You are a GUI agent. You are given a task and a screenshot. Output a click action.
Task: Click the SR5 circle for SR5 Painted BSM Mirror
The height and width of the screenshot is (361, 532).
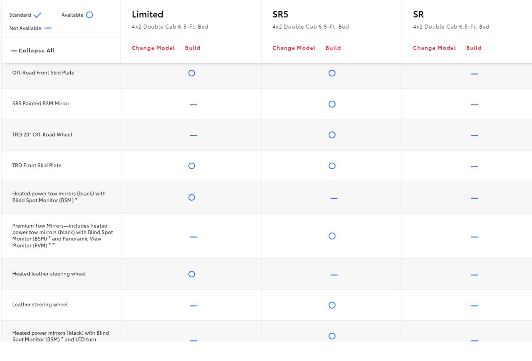[332, 104]
